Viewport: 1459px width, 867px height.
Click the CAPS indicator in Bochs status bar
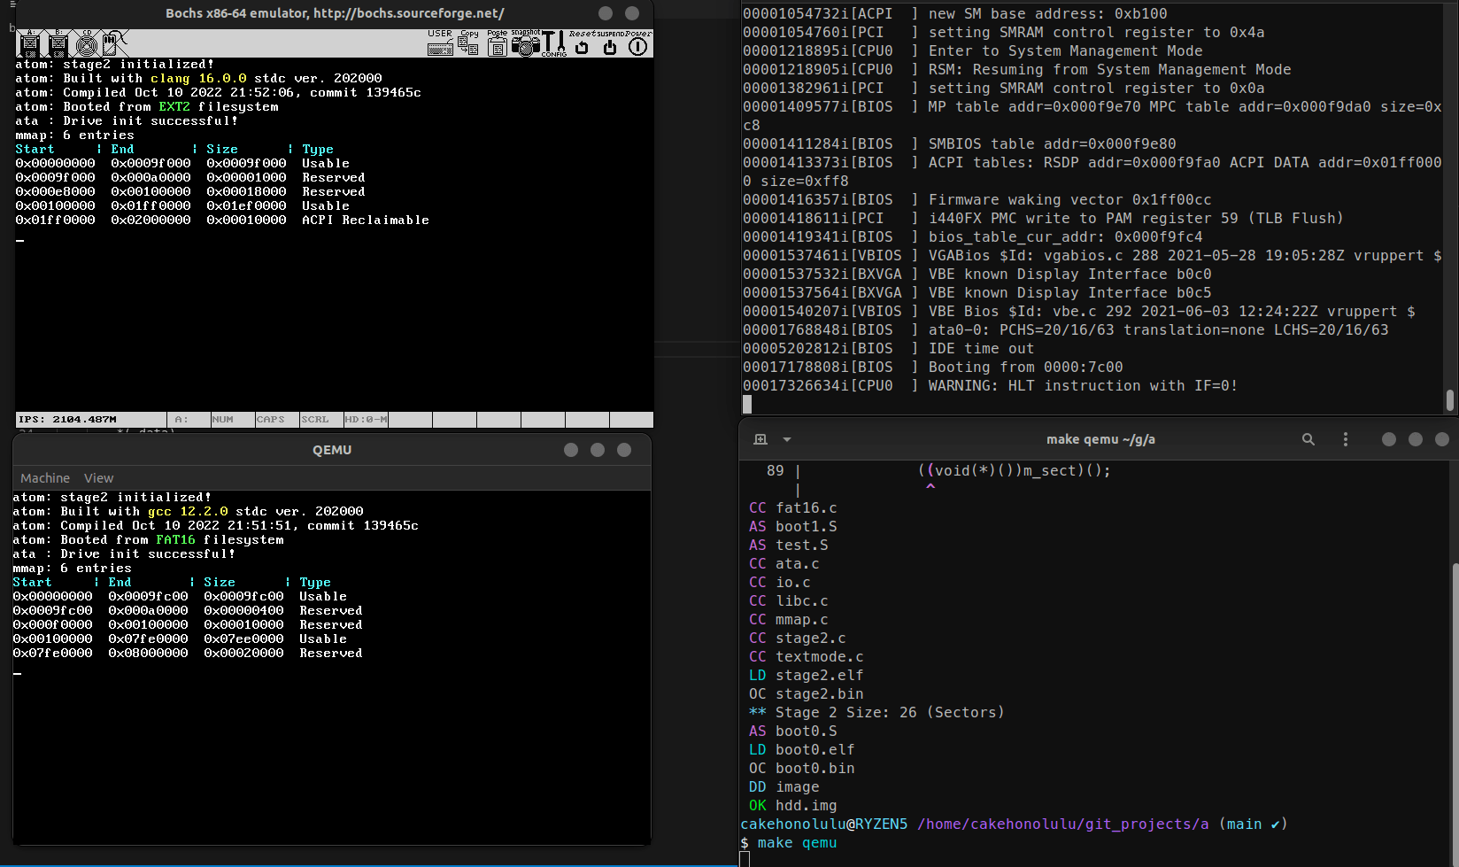point(271,420)
